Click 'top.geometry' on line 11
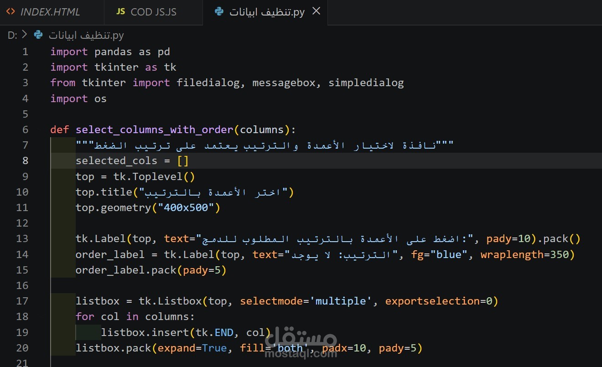The image size is (602, 367). click(113, 207)
